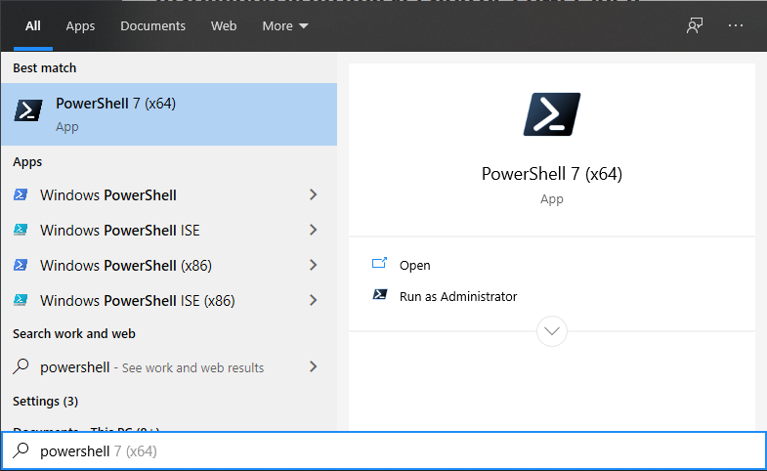Viewport: 767px width, 471px height.
Task: Click the search box magnifier icon
Action: click(x=21, y=450)
